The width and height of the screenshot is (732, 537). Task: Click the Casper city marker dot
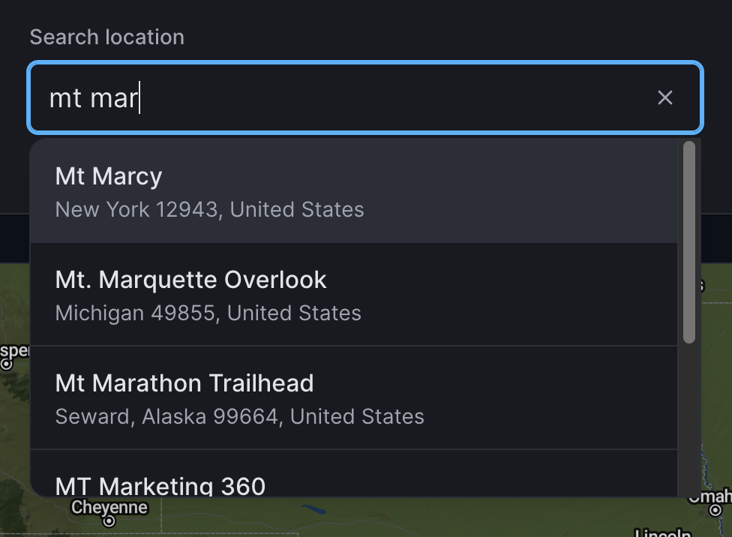point(7,364)
